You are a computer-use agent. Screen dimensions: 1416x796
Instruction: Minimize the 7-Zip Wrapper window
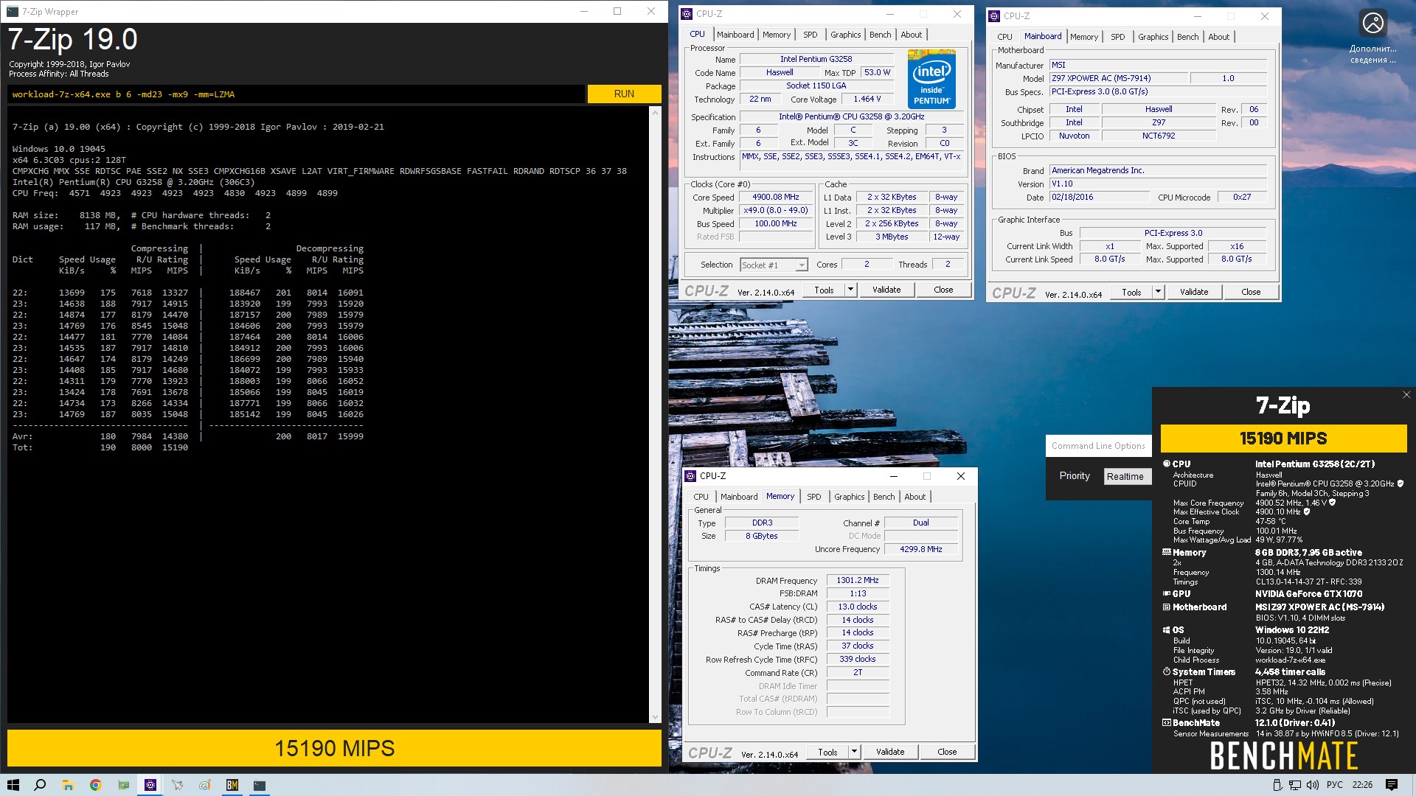click(583, 11)
